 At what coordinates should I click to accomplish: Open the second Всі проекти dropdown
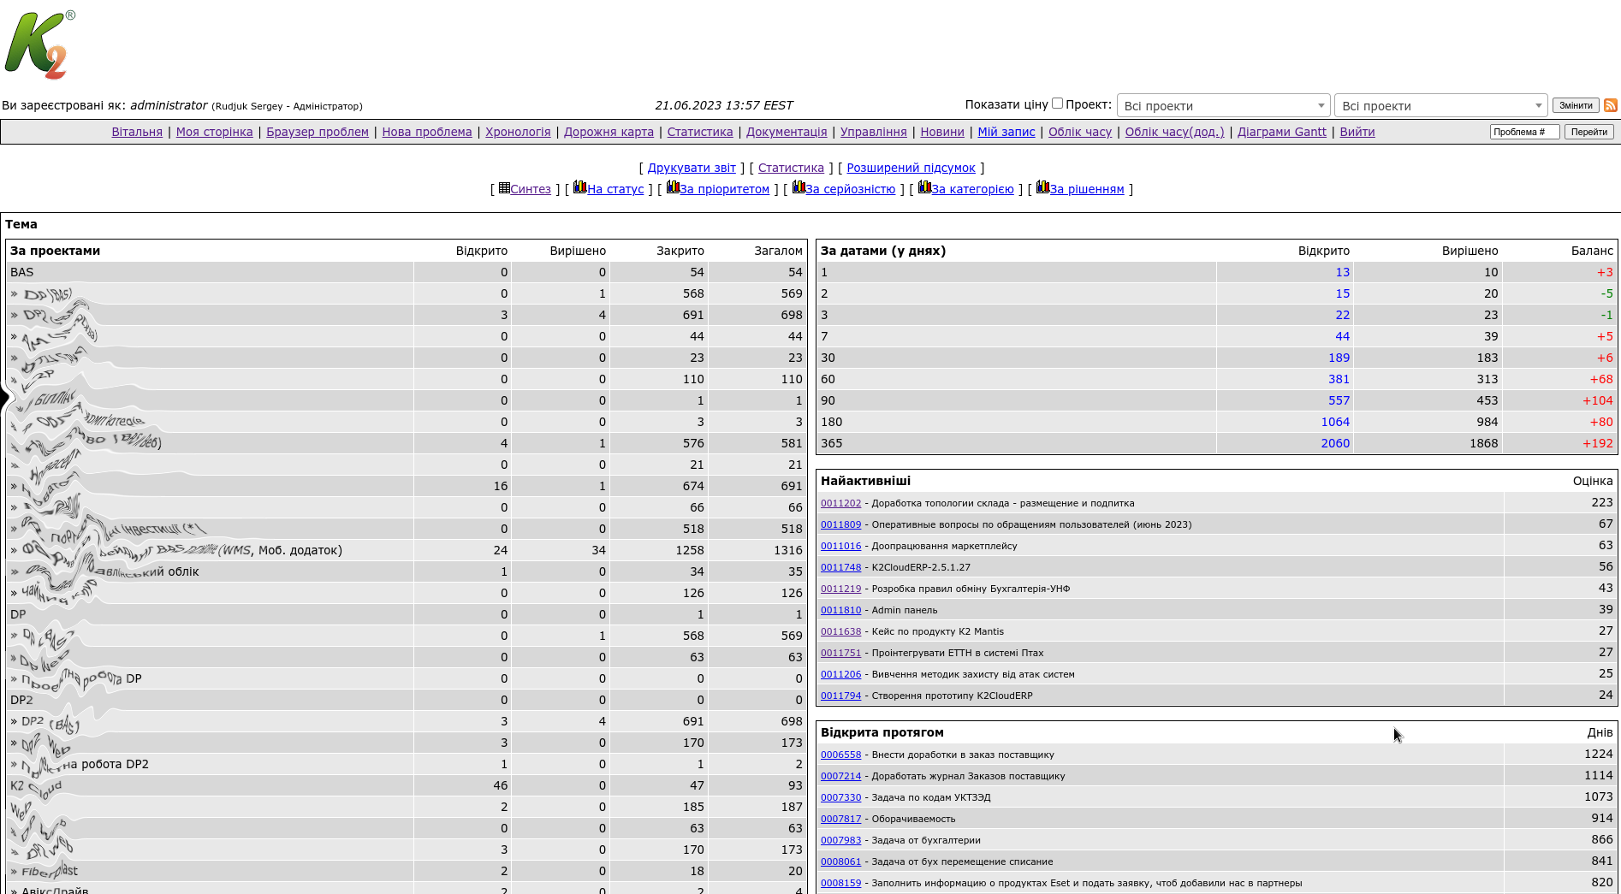[1441, 106]
